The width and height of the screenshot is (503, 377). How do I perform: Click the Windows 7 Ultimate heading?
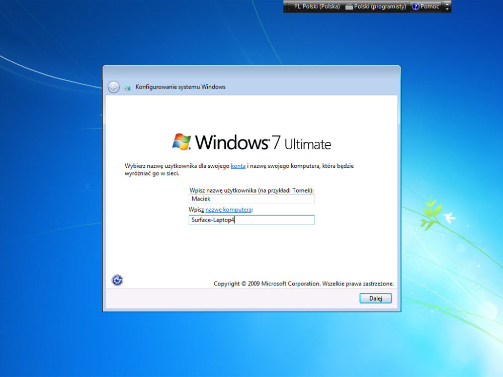coord(251,142)
